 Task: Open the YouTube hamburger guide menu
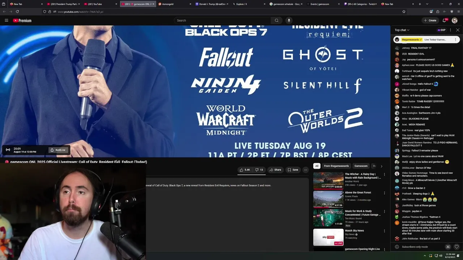tap(7, 21)
